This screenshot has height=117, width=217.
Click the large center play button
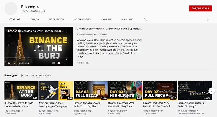[39, 47]
